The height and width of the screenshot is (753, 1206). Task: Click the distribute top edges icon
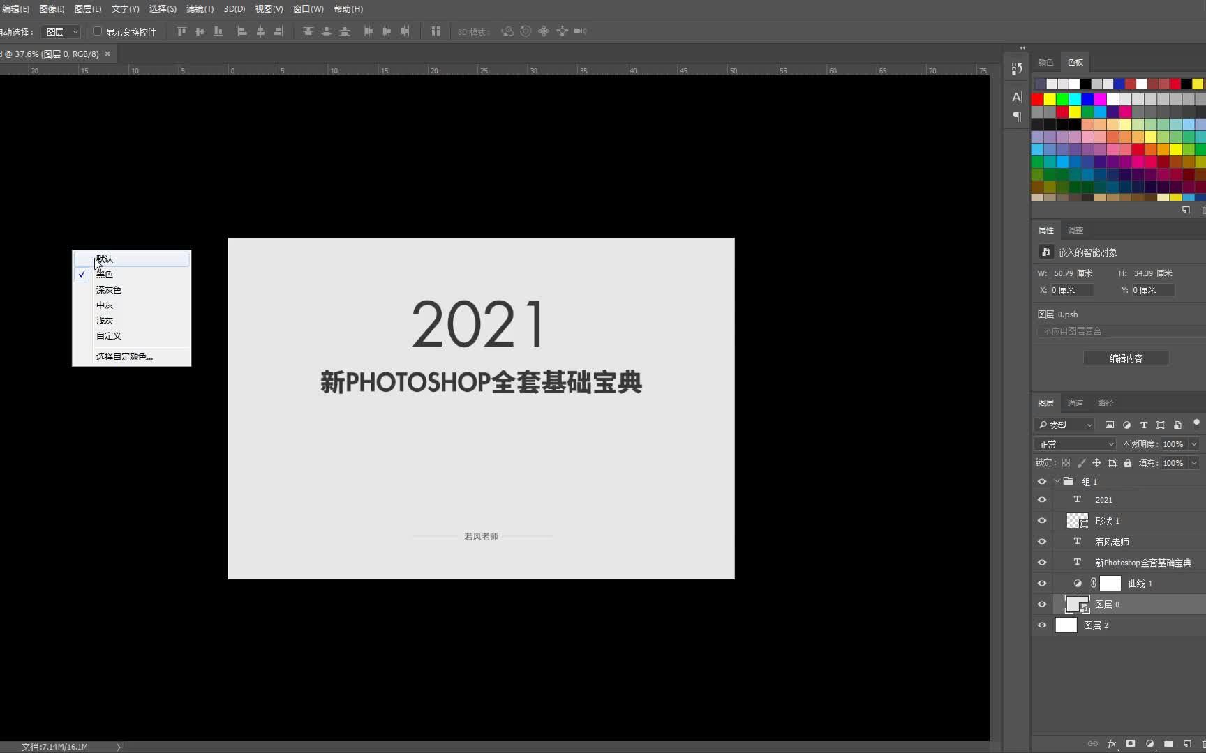[x=308, y=31]
